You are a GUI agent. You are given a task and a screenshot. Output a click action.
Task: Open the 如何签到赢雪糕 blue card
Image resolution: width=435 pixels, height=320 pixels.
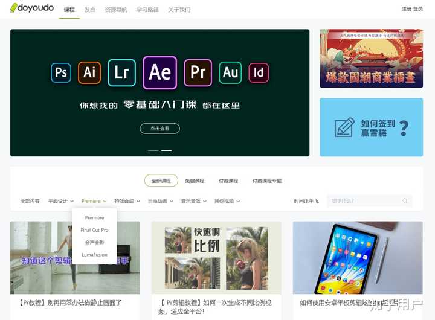(x=371, y=127)
